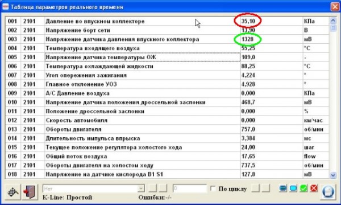Click the first blank button after the dropdown
The width and height of the screenshot is (341, 205).
(x=152, y=188)
